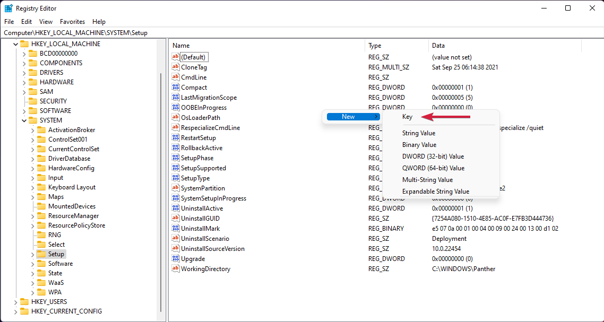Click the ab icon beside CloneTag
Image resolution: width=604 pixels, height=322 pixels.
(176, 67)
